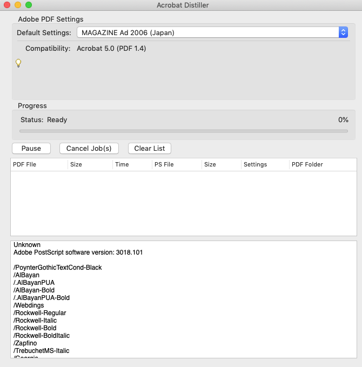
Task: Click the lightbulb hint icon
Action: point(18,63)
